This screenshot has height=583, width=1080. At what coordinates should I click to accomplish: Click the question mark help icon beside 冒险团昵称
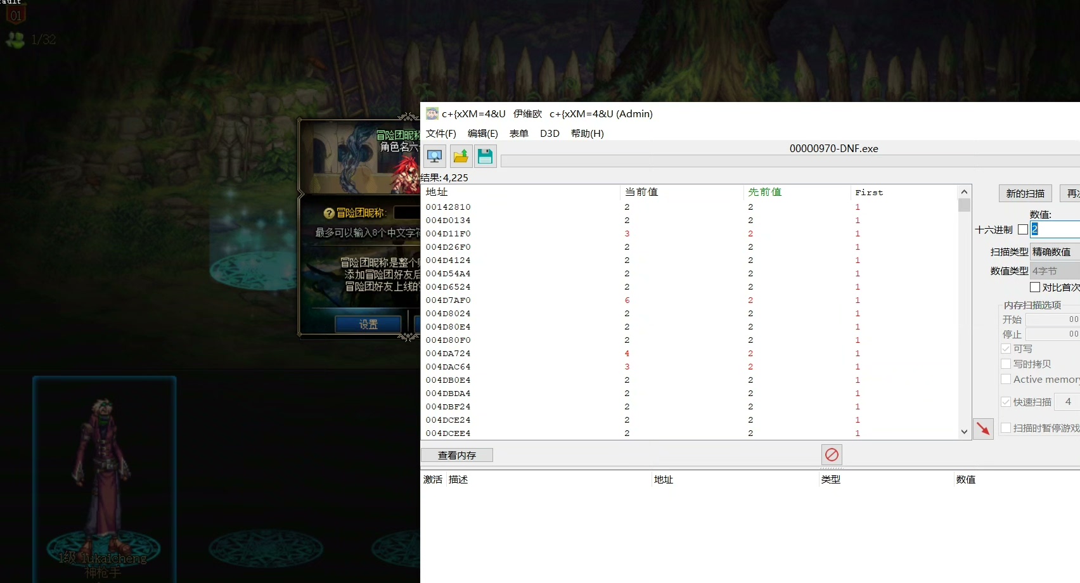[329, 214]
